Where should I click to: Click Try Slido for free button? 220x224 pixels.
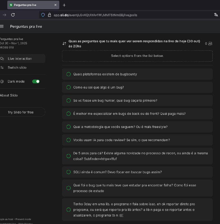tap(22, 112)
